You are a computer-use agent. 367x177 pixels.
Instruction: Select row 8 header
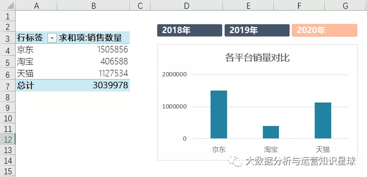pos(8,97)
